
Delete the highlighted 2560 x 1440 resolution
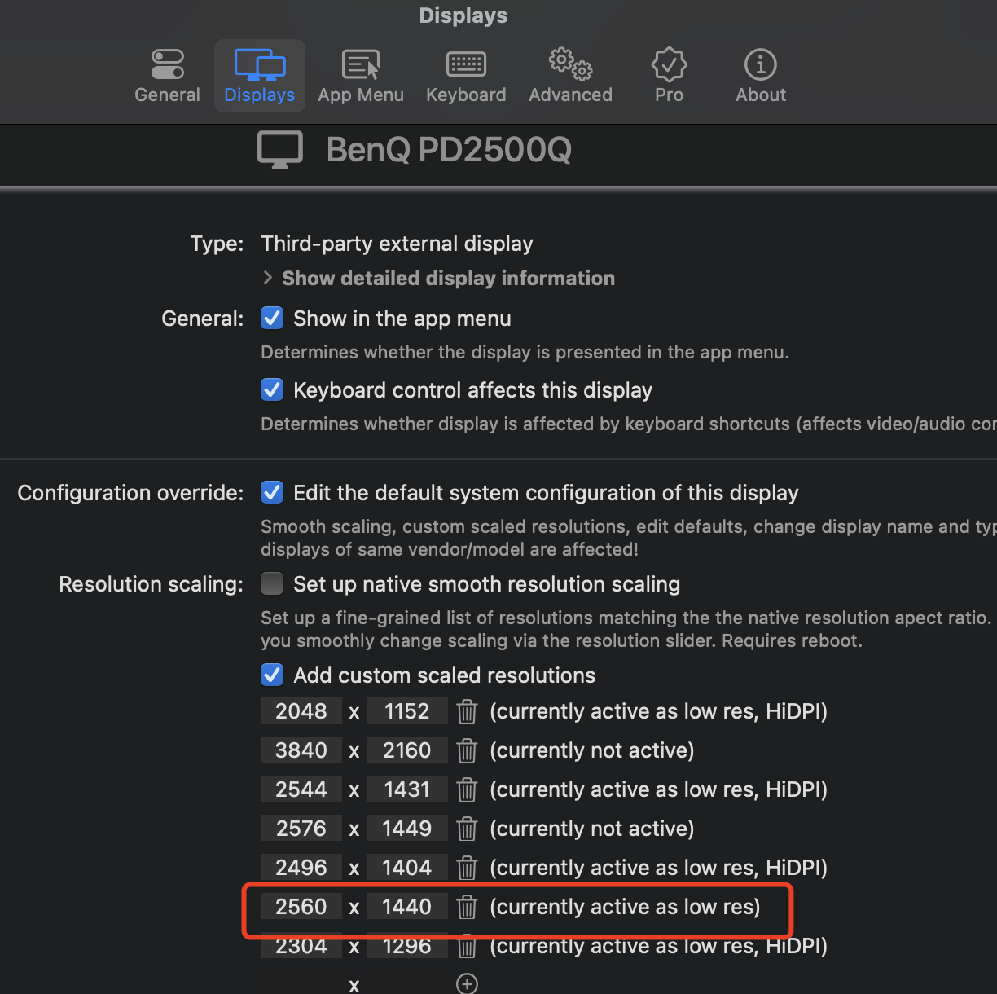[467, 906]
